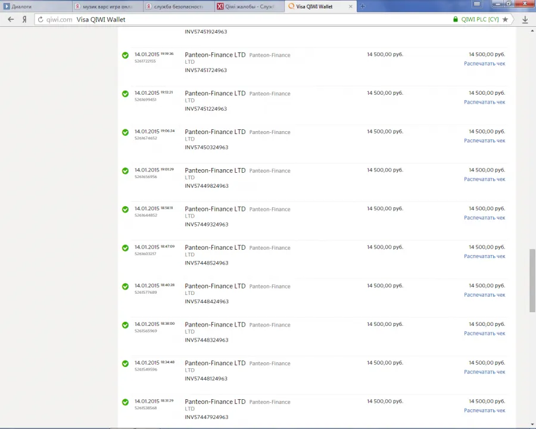Click green check icon for INV57451224963 payment

coord(126,94)
